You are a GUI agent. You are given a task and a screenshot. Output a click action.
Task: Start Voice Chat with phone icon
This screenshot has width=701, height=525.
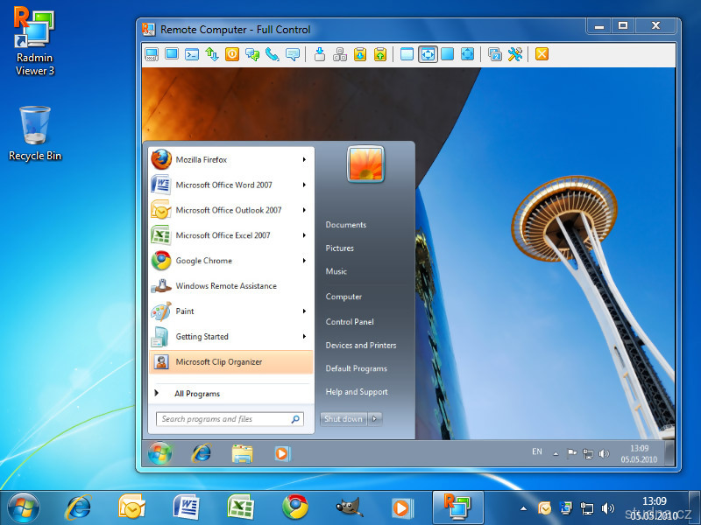(x=273, y=54)
